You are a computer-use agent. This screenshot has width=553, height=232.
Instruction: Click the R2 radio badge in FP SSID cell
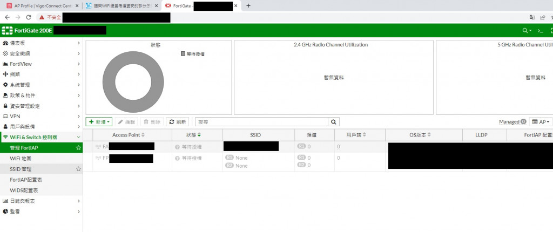(230, 165)
